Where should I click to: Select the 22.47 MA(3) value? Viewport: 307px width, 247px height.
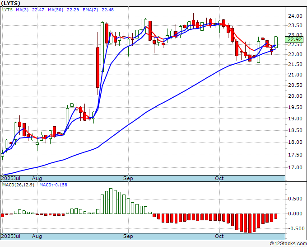coord(38,10)
